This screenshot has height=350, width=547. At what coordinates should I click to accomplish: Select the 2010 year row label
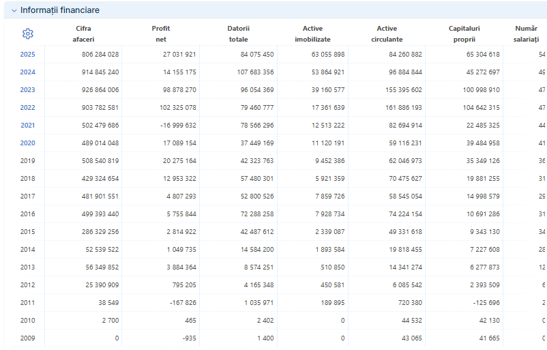(x=27, y=321)
